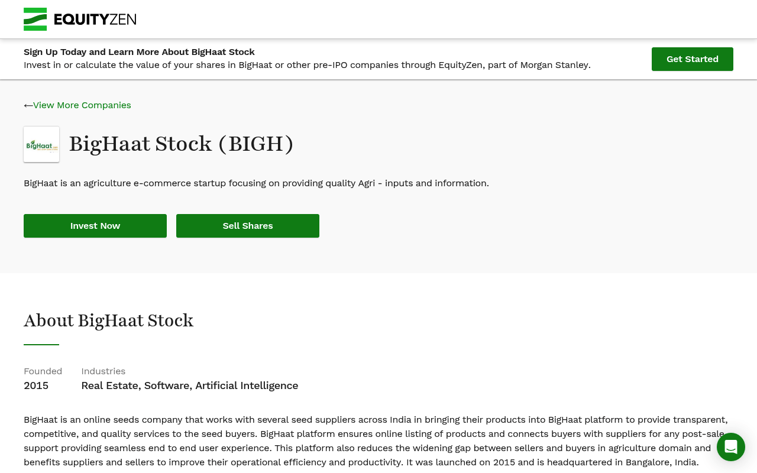Click the BigHaat Stock (BIGH) page title
Viewport: 757px width, 473px height.
[x=182, y=144]
